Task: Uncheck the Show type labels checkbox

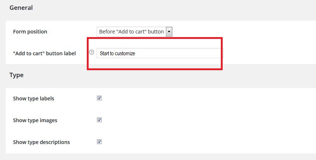Action: coord(99,98)
